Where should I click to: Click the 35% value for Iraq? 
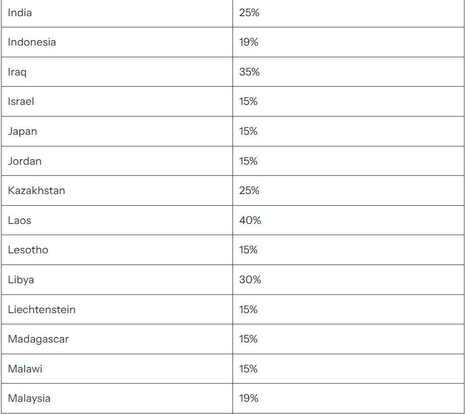click(249, 72)
